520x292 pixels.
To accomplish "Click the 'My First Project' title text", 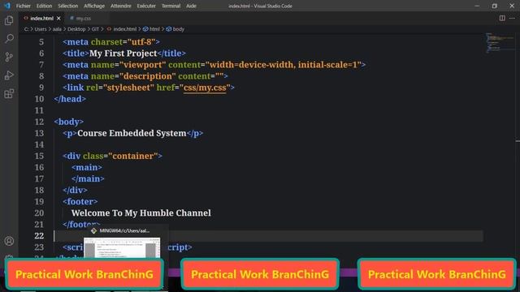I will 123,54.
